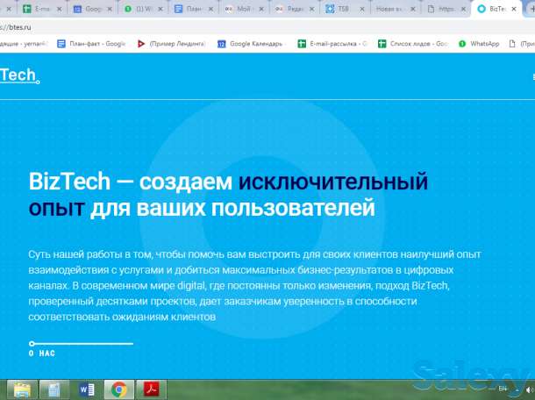The height and width of the screenshot is (400, 535).
Task: Open the Список лидов bookmark
Action: coord(413,44)
